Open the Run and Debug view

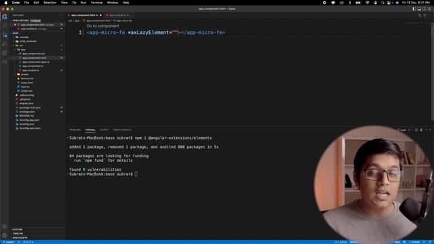(5, 43)
